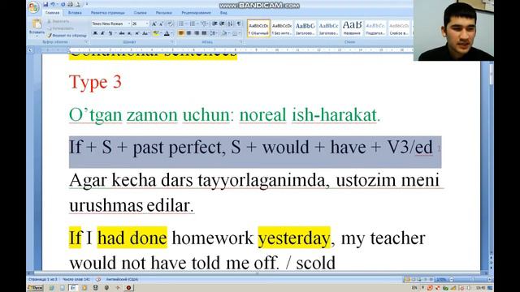Apply the Обычный (Normal) style
Image resolution: width=520 pixels, height=292 pixels.
[258, 28]
